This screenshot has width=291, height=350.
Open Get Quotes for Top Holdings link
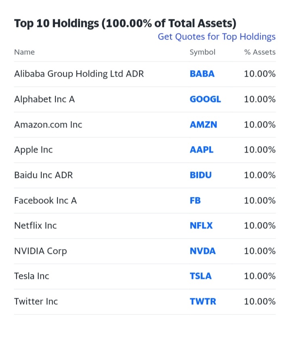click(x=217, y=37)
